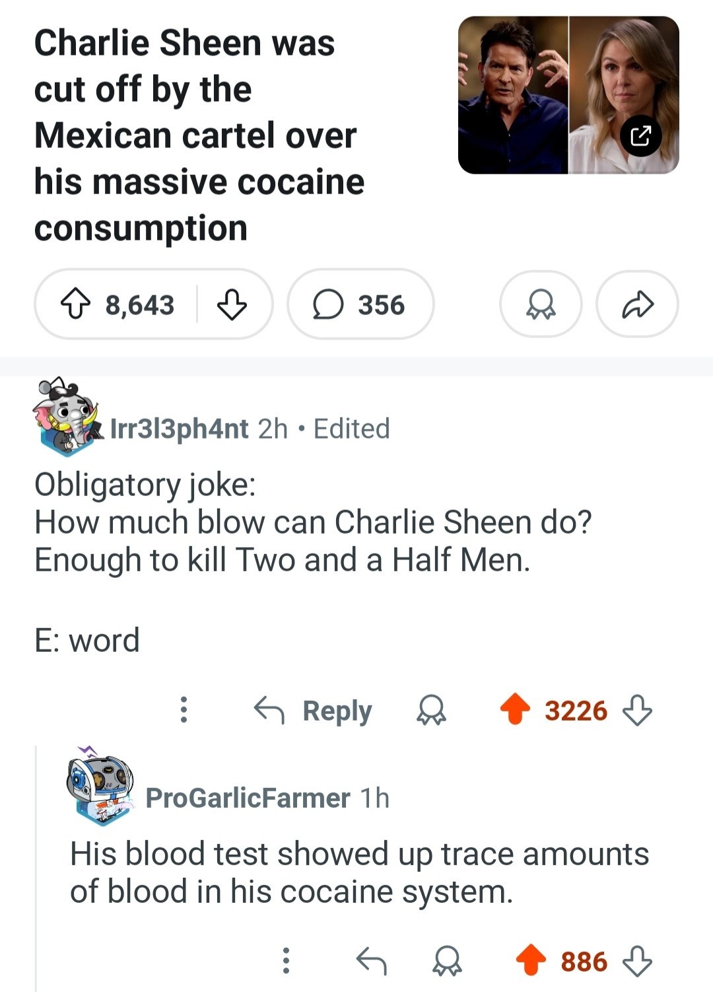Award Irr3l3ph4nt's comment
Image resolution: width=713 pixels, height=992 pixels.
[432, 711]
